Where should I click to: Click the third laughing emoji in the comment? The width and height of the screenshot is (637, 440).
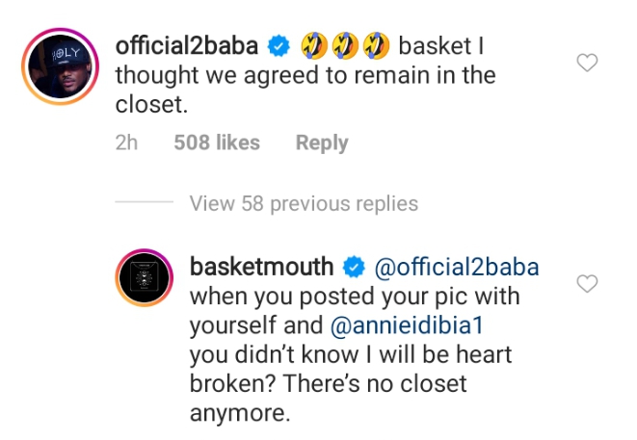point(376,45)
